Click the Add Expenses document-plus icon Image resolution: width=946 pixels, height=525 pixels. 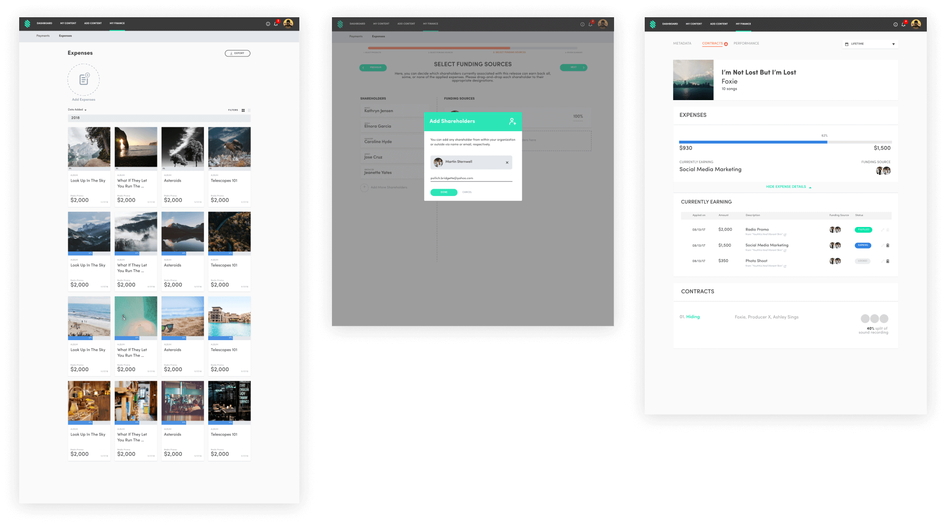pos(84,80)
